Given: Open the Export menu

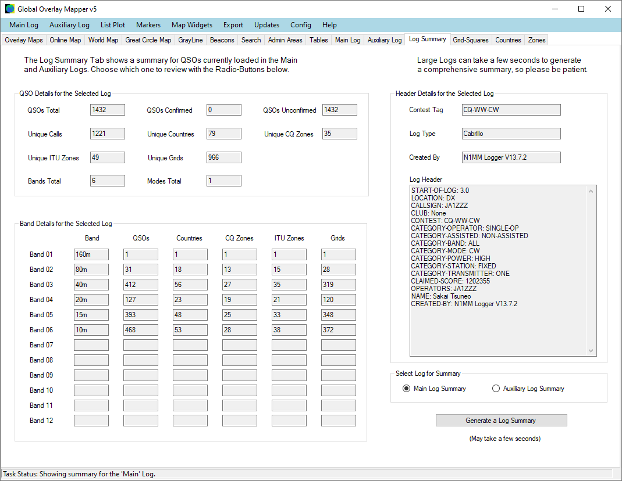Looking at the screenshot, I should pyautogui.click(x=233, y=25).
